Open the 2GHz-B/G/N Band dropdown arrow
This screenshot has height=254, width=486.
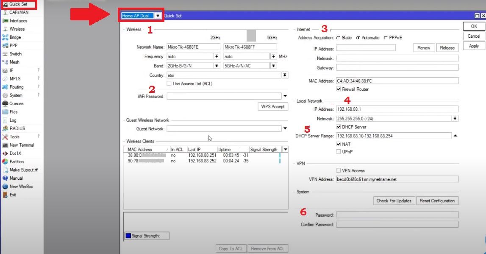coord(217,66)
